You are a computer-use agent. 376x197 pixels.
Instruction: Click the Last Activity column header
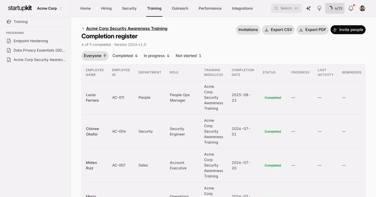[x=326, y=72]
